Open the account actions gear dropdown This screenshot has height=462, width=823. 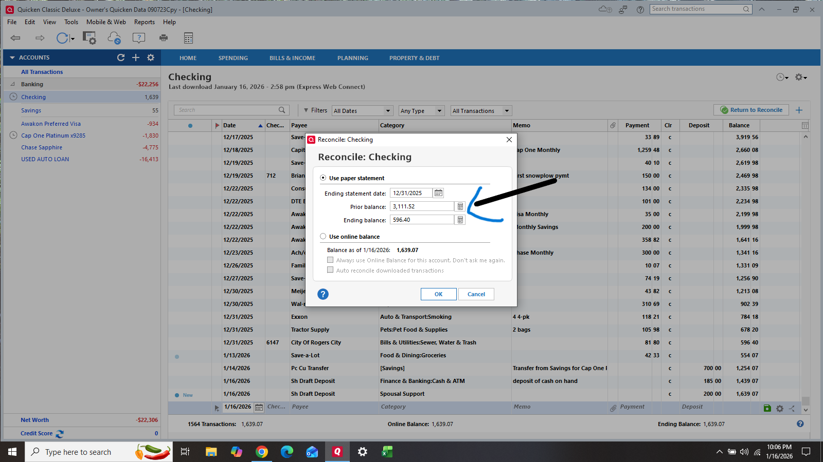tap(801, 77)
